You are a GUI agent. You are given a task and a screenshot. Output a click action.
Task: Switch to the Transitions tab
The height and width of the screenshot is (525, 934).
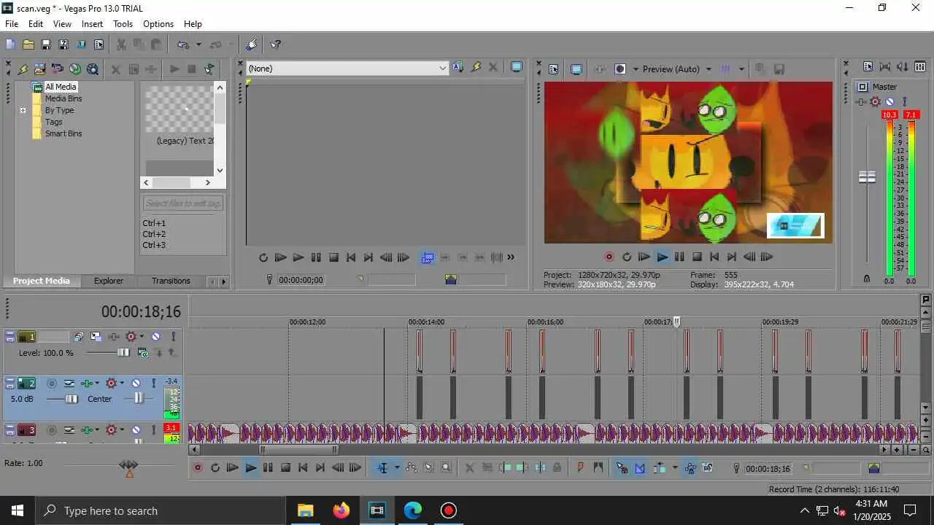coord(171,281)
